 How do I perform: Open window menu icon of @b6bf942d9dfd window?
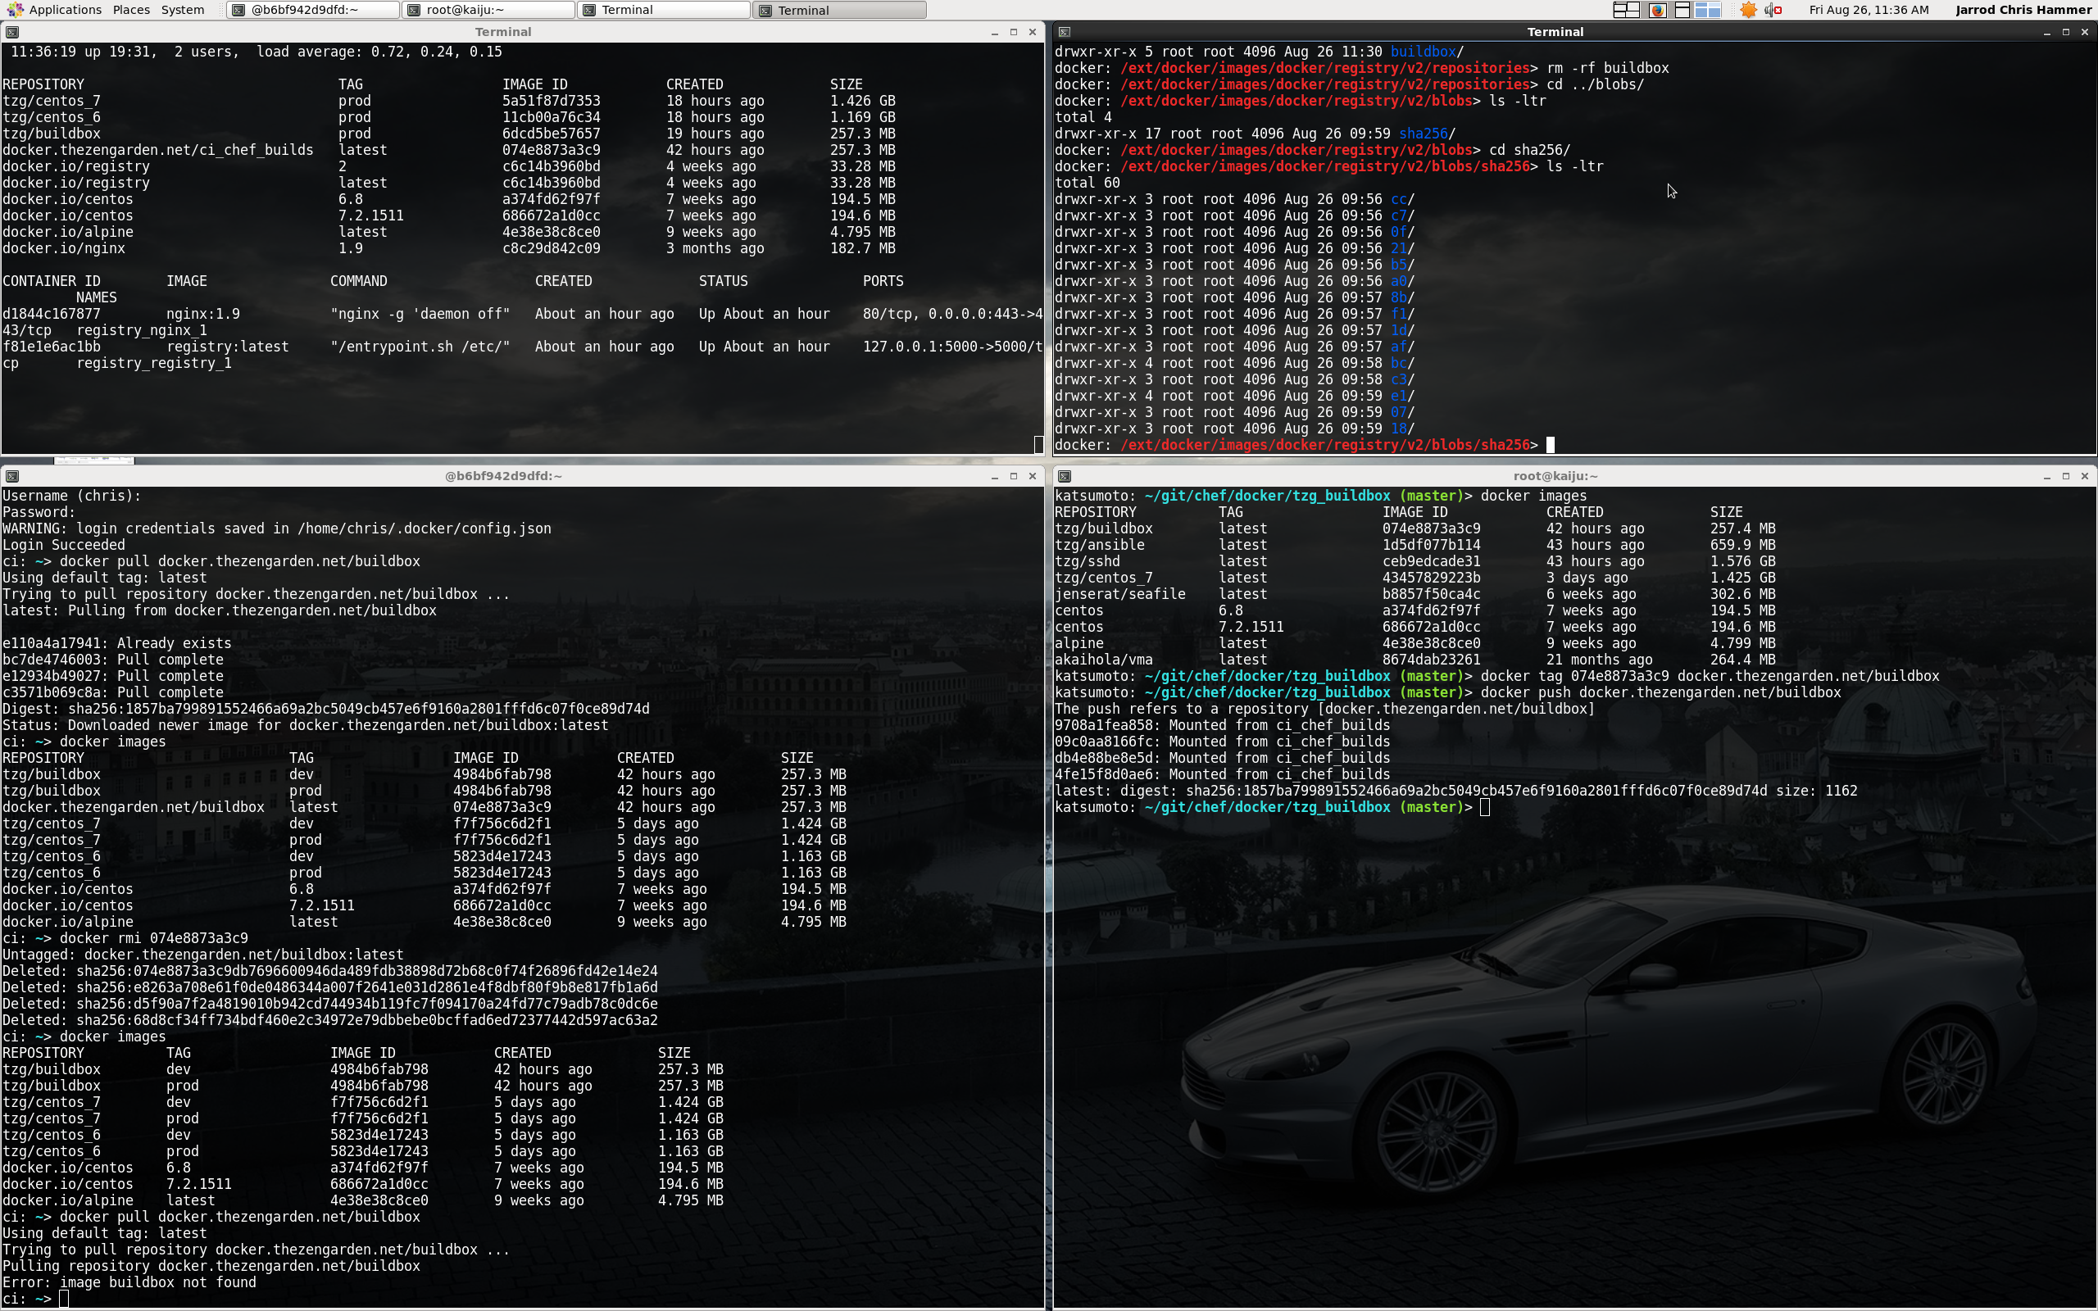point(11,476)
